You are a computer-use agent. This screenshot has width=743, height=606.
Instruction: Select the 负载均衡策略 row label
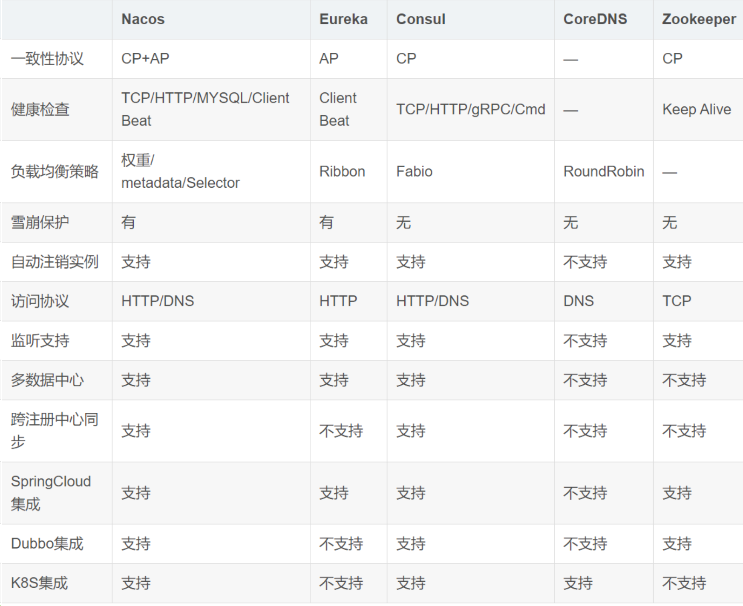(x=55, y=172)
